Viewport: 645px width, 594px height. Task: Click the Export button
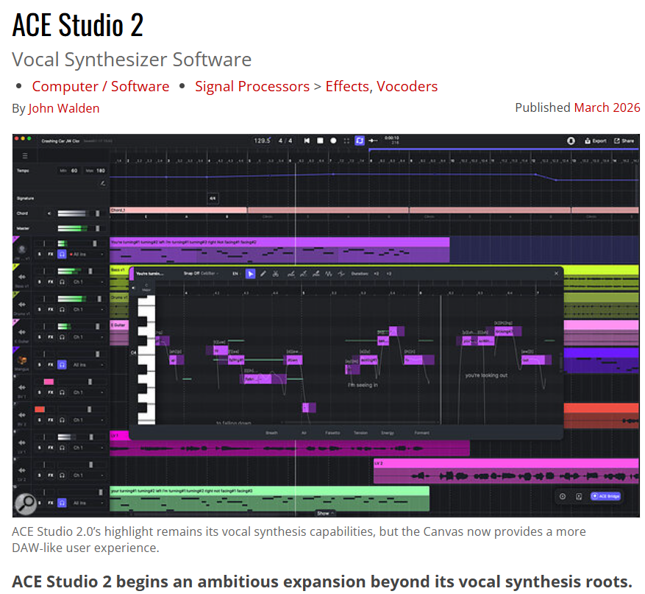(596, 141)
